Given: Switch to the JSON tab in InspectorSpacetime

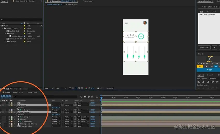Looking at the screenshot, I should point(214,11).
